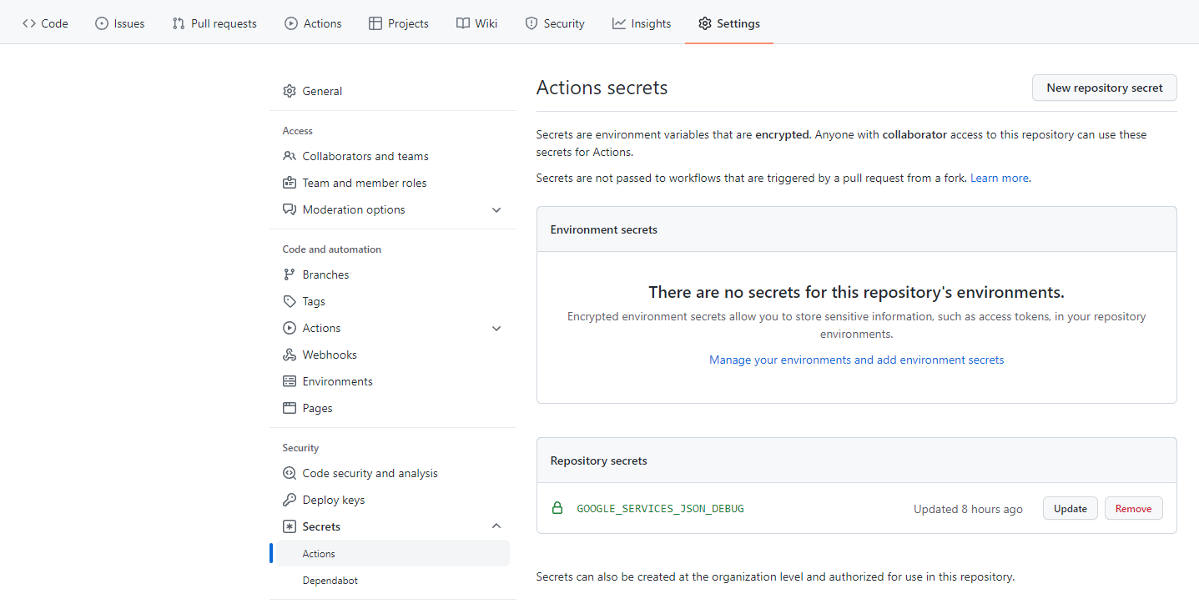Click the tag icon next to Tags
The width and height of the screenshot is (1199, 604).
pyautogui.click(x=290, y=301)
